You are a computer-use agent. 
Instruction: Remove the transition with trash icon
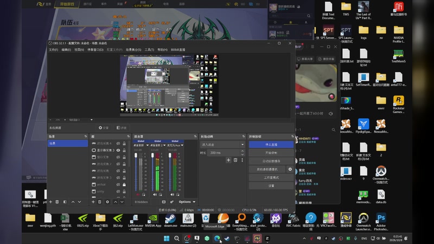tap(235, 160)
